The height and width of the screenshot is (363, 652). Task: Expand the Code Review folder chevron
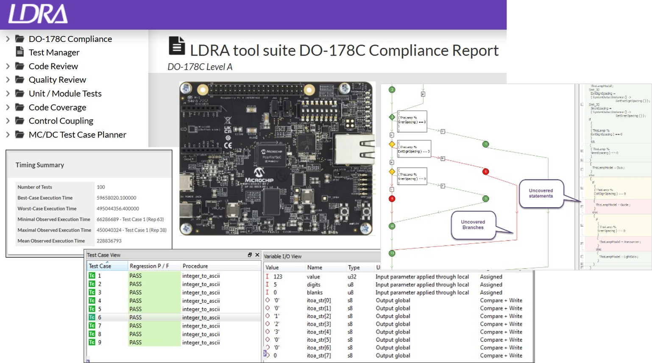coord(8,67)
